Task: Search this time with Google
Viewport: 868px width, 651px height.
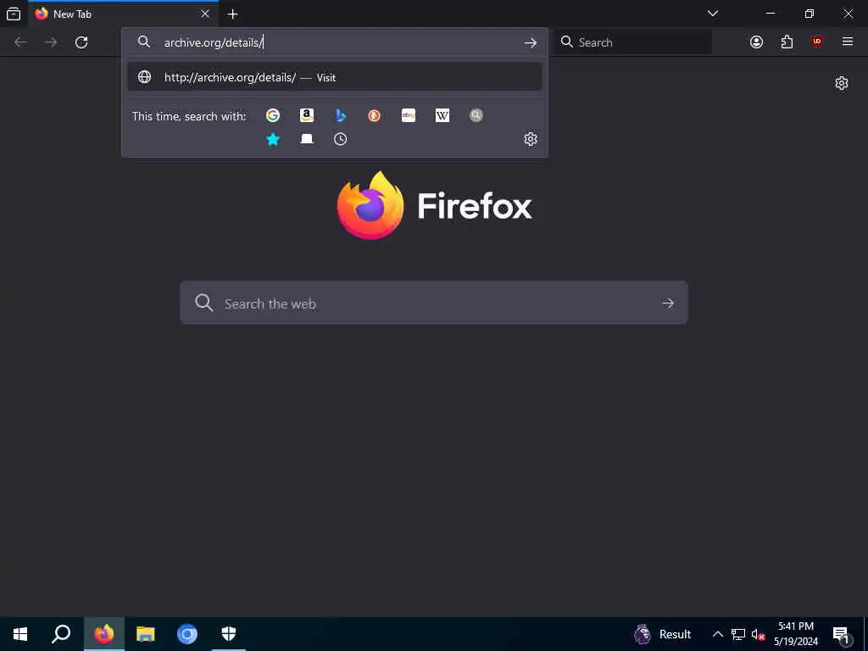Action: [x=273, y=115]
